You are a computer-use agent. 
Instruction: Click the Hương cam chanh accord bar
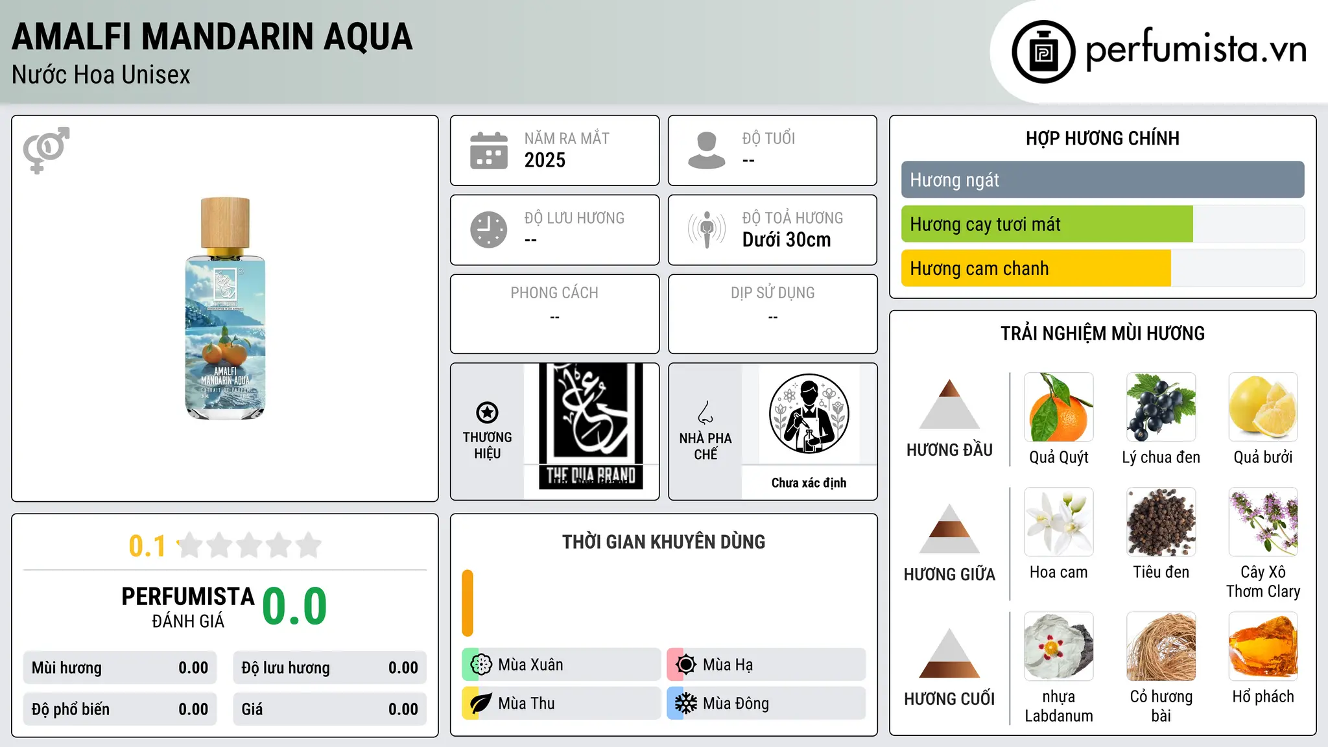(1103, 268)
